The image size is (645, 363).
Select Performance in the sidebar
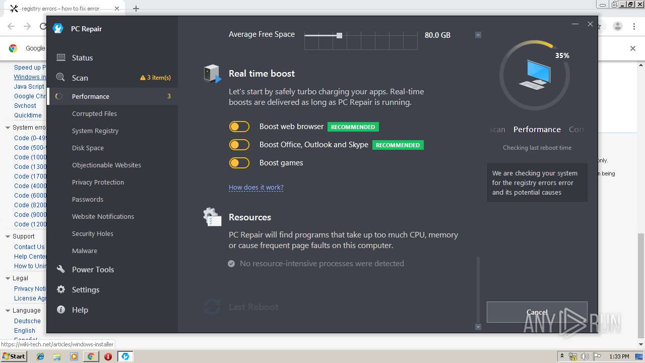112,96
